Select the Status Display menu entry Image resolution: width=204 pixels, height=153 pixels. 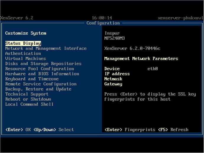pyautogui.click(x=23, y=43)
